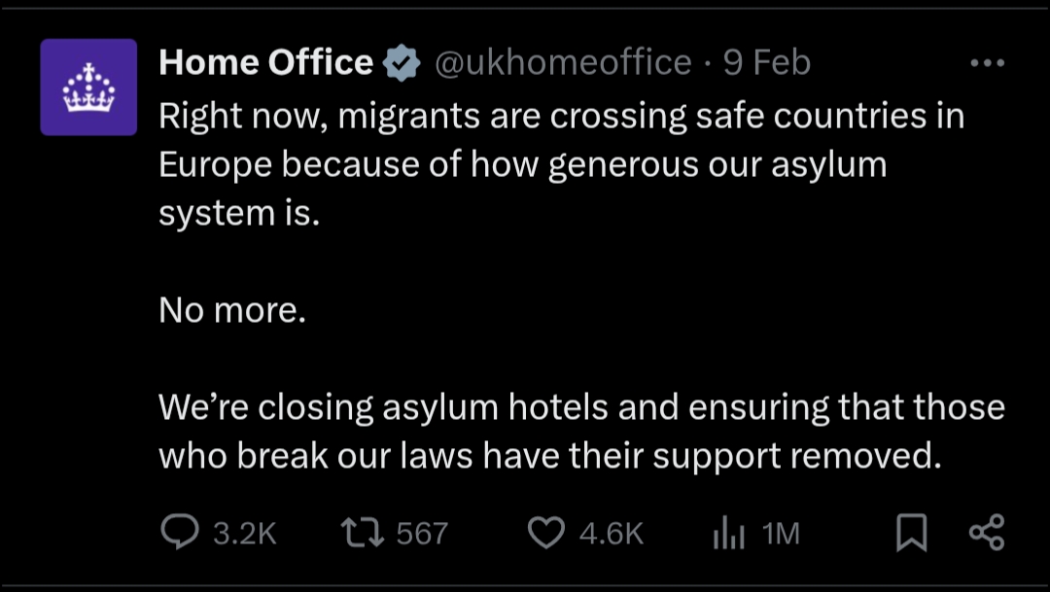Click the paragraph starting "Right now, migrants"

561,164
